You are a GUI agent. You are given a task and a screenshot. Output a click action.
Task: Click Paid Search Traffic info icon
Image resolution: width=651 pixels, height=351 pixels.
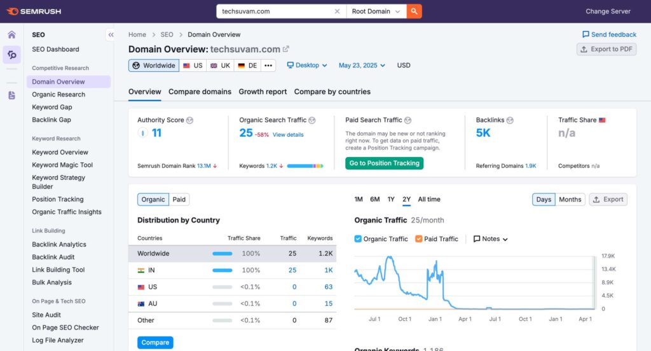click(x=408, y=120)
